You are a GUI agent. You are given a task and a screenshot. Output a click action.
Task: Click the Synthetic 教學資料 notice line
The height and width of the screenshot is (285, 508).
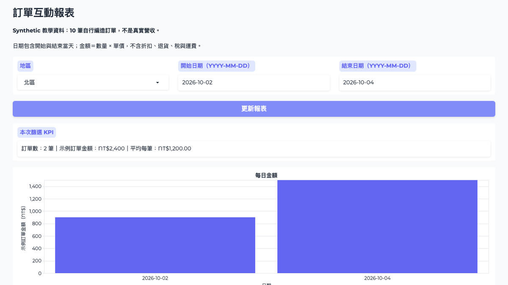(x=86, y=30)
